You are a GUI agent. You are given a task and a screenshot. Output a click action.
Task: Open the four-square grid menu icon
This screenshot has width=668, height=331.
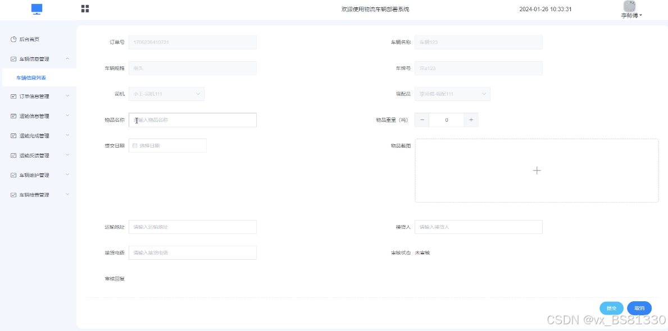pos(85,9)
